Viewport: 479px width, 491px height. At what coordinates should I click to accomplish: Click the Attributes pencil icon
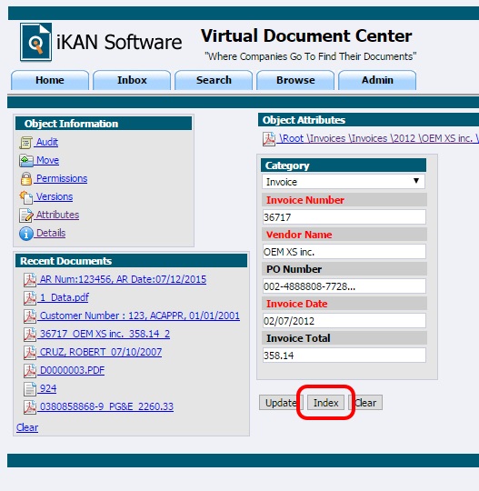click(x=26, y=215)
